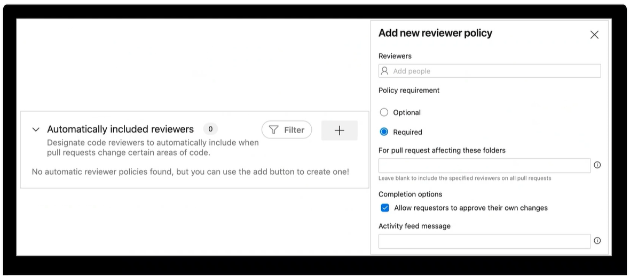Viewport: 630px width, 277px height.
Task: Click the 'Designate code reviewers' description text
Action: 153,148
